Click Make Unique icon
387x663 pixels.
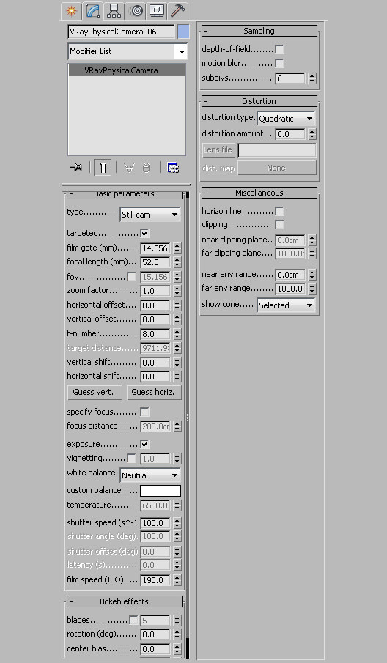[128, 168]
